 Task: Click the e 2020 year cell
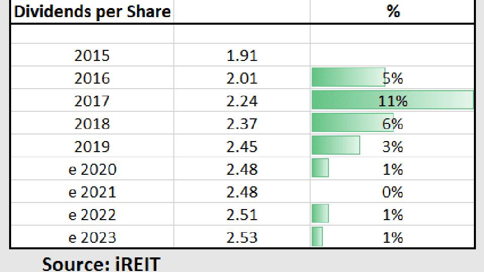(92, 169)
